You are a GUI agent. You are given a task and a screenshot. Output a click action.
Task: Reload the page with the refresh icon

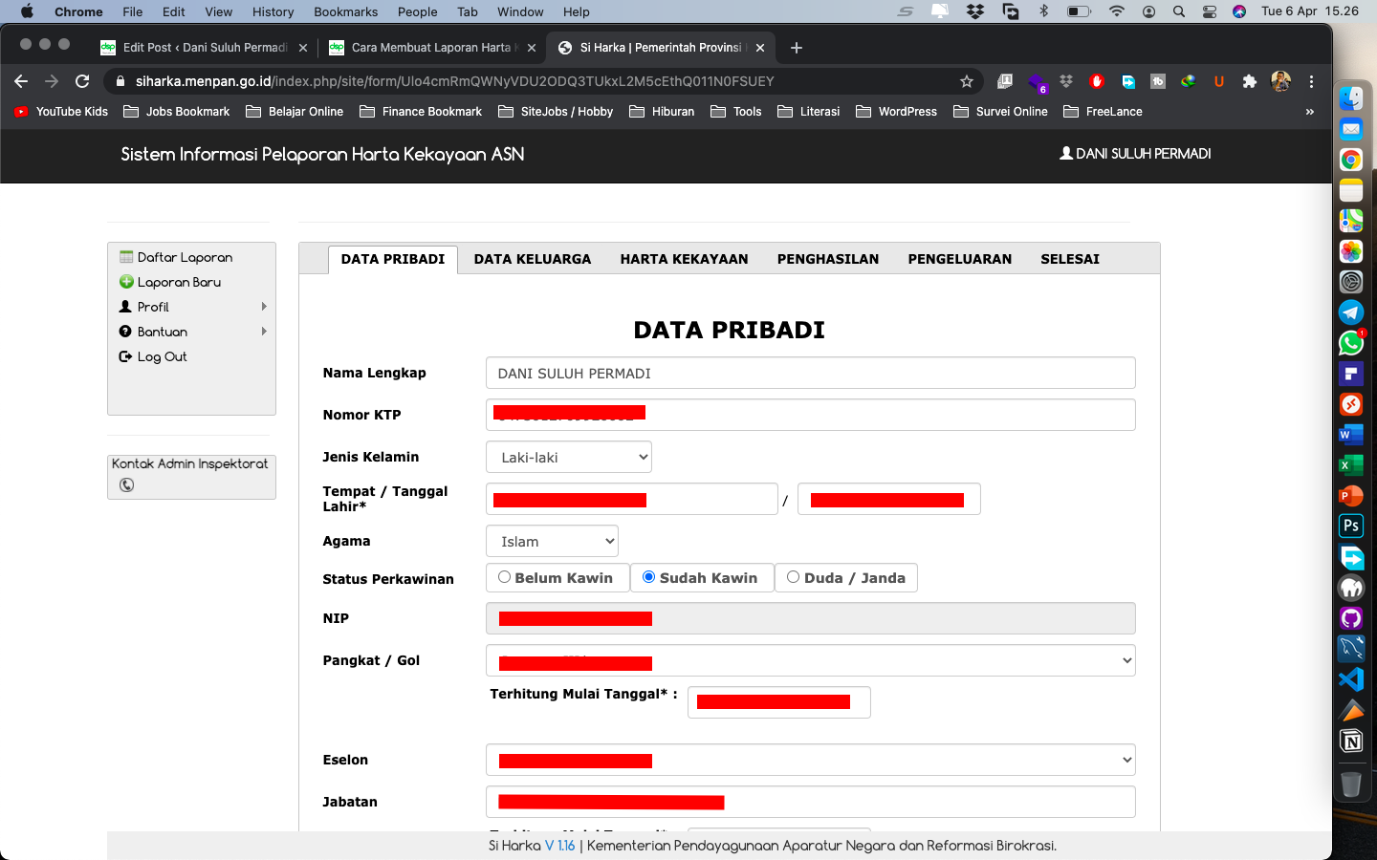82,81
